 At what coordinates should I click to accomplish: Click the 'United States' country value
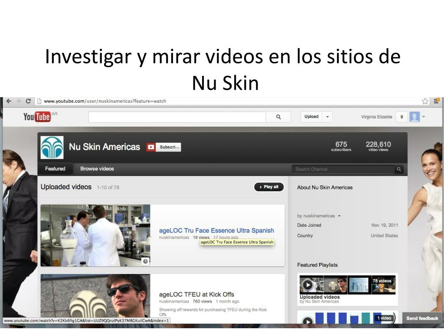point(384,235)
